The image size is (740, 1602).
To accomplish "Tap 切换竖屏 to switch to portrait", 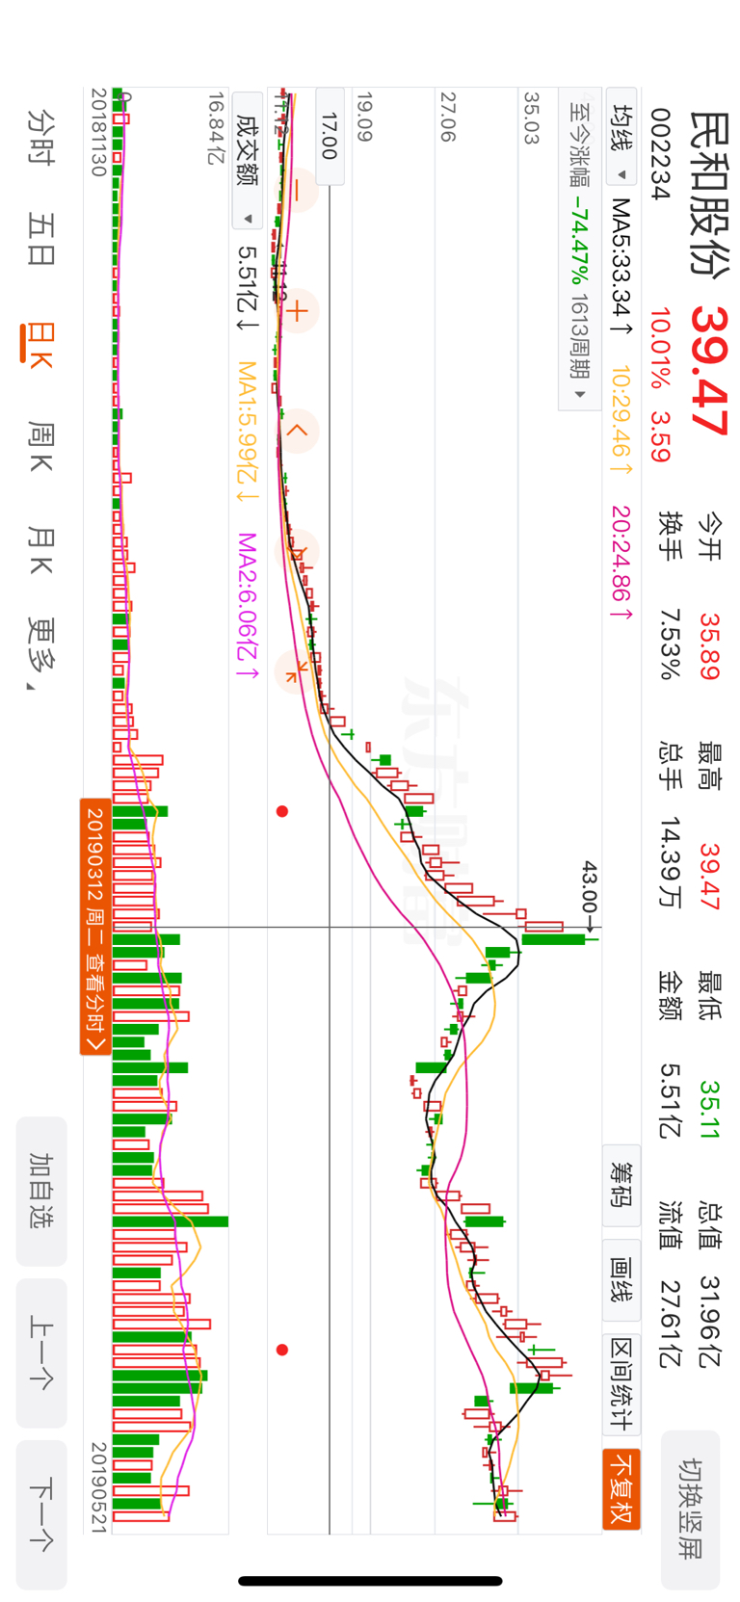I will 690,1510.
